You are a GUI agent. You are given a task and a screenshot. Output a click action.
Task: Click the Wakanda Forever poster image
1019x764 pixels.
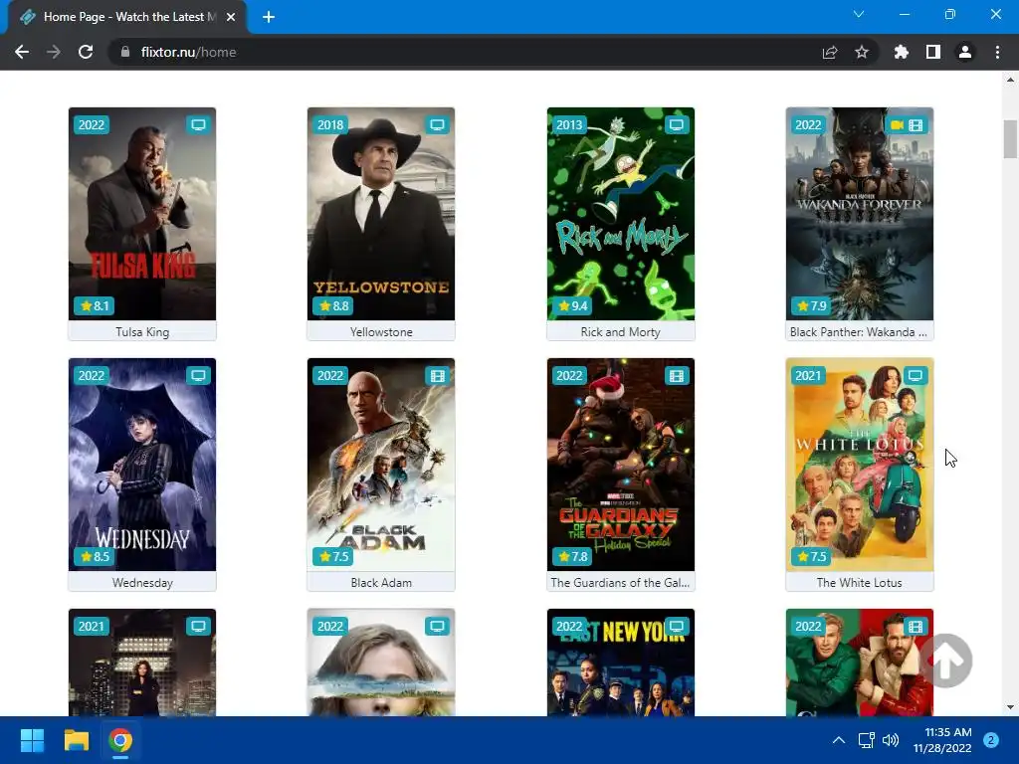tap(859, 214)
